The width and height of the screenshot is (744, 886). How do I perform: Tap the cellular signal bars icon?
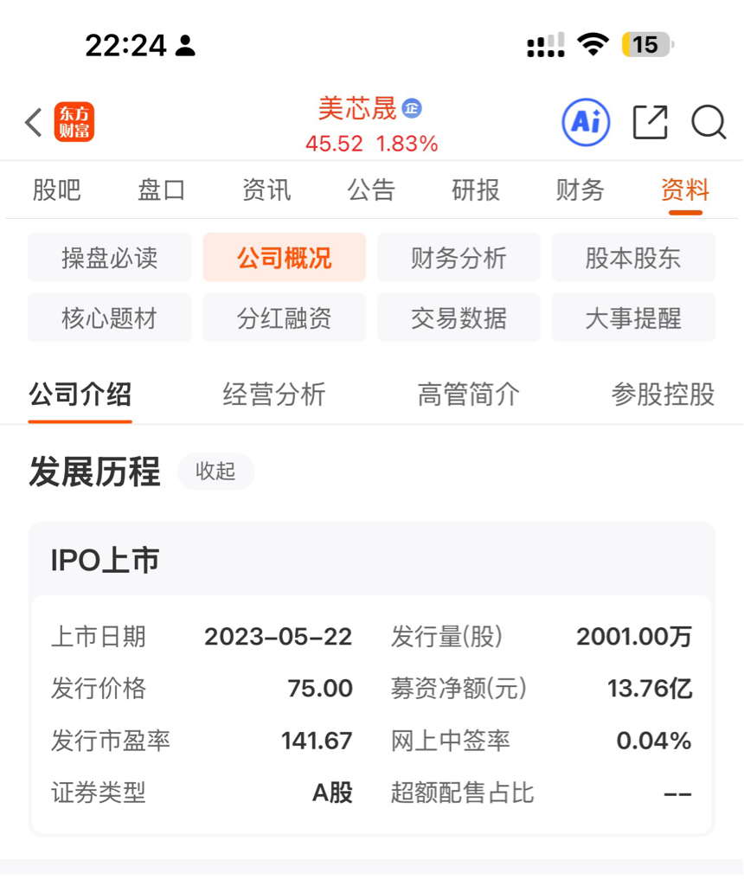546,45
